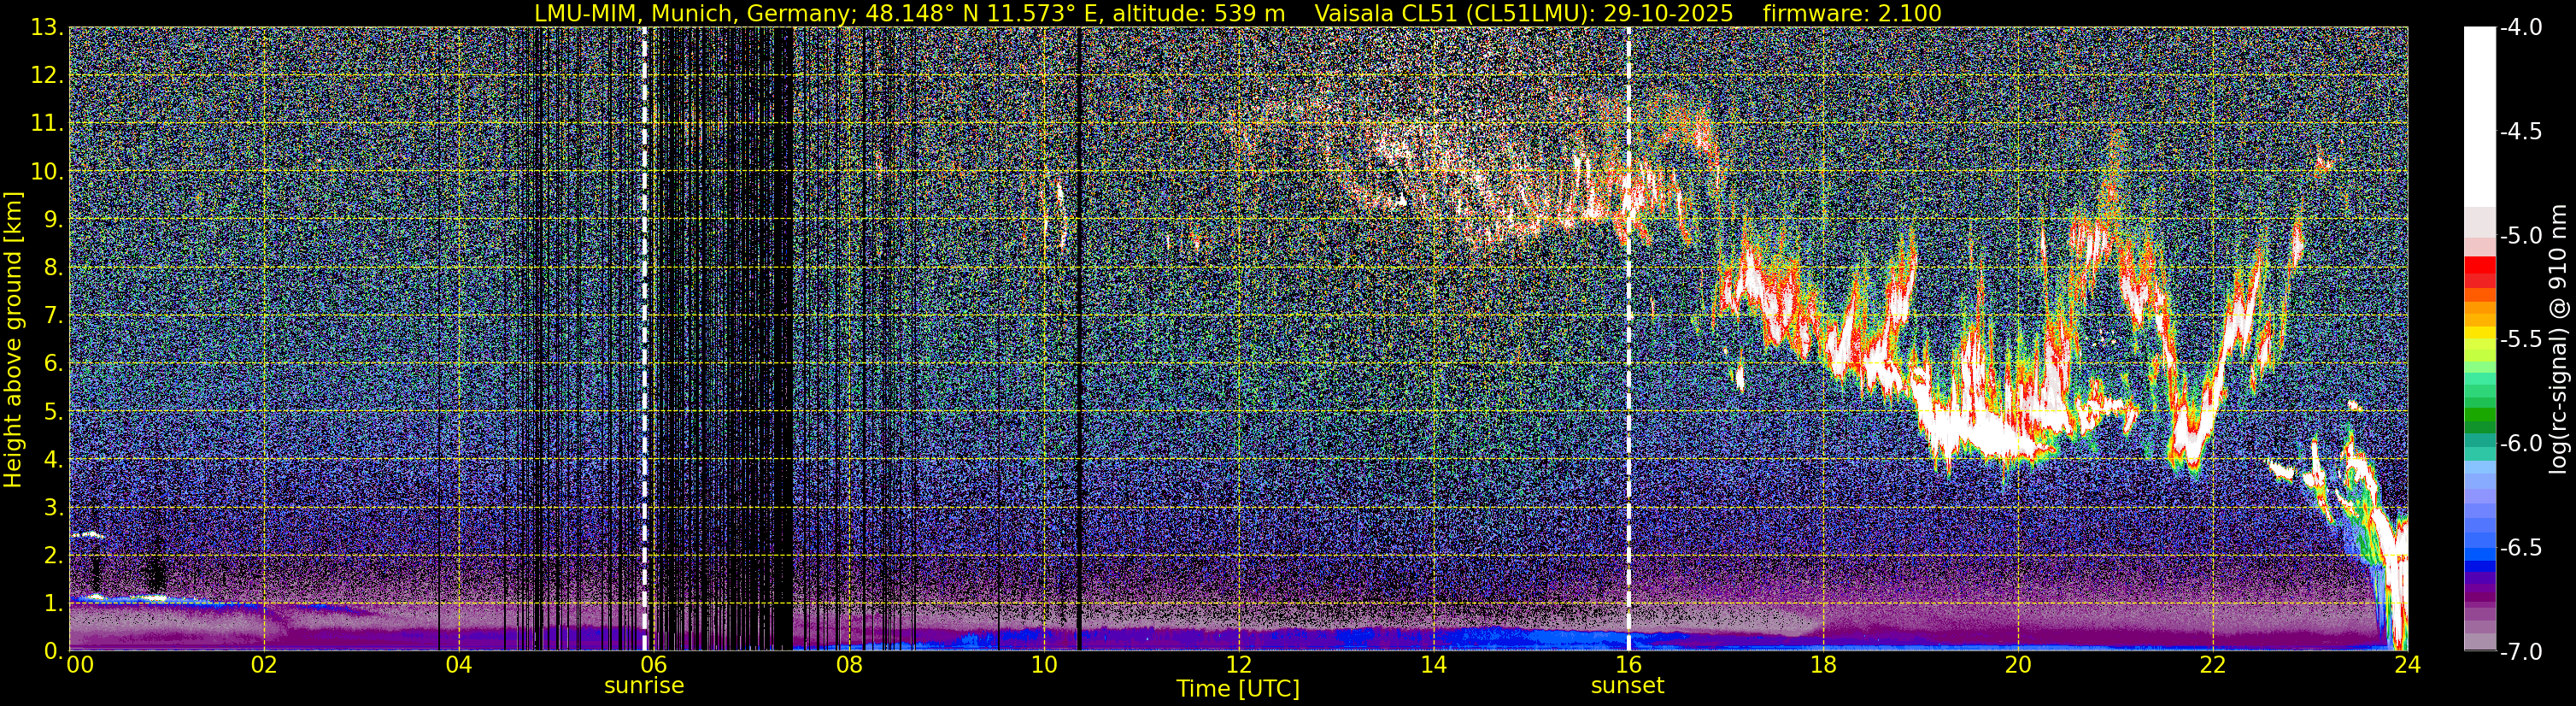2576x706 pixels.
Task: Click the height-axis tick label 5 km
Action: coord(54,412)
